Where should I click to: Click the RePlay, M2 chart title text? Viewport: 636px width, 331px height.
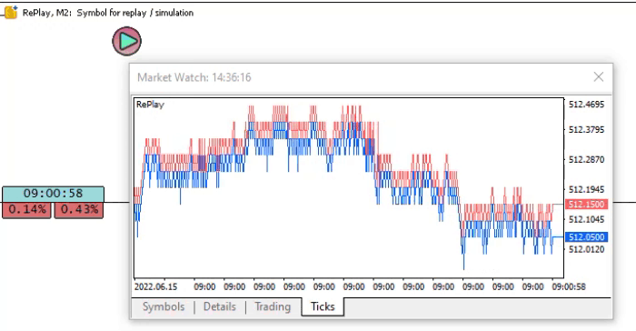(x=108, y=13)
